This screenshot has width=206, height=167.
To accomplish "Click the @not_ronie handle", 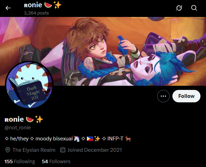I will pyautogui.click(x=18, y=128).
